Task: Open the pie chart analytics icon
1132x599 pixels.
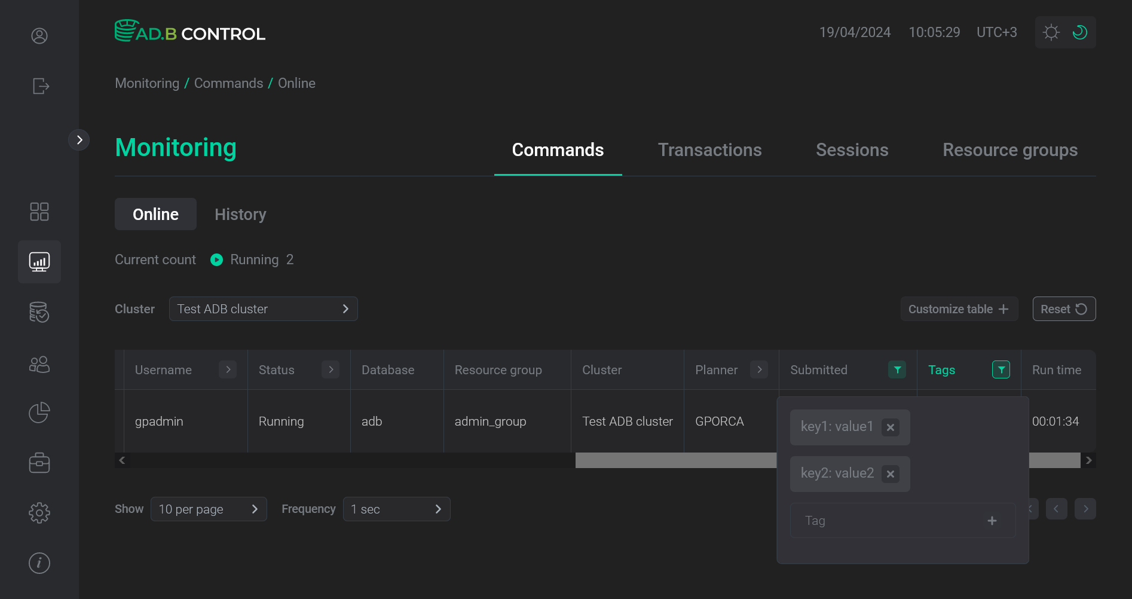Action: (x=39, y=412)
